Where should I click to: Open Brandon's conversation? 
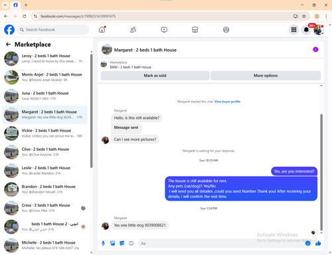[x=45, y=189]
